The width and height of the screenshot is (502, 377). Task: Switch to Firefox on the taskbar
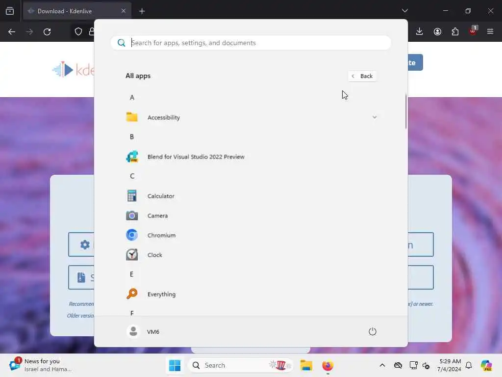coord(327,365)
